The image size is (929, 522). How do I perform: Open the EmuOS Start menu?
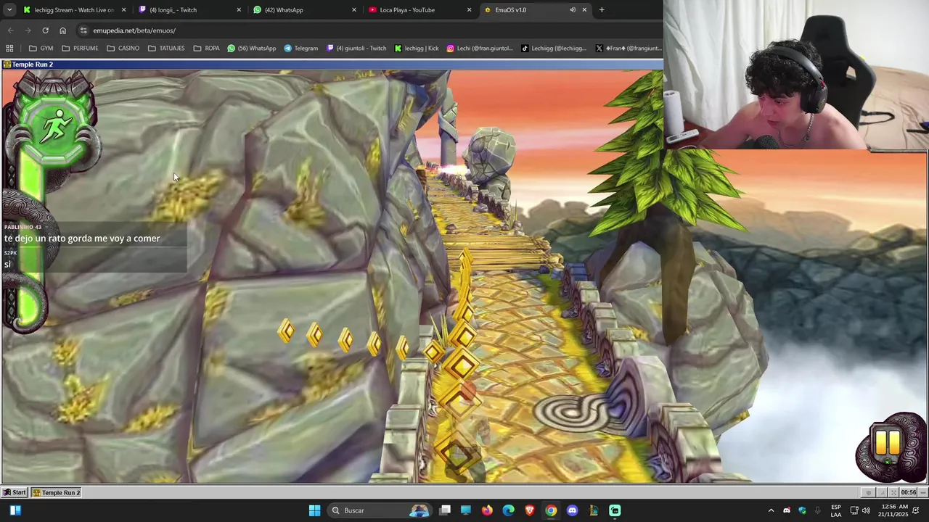pyautogui.click(x=14, y=492)
